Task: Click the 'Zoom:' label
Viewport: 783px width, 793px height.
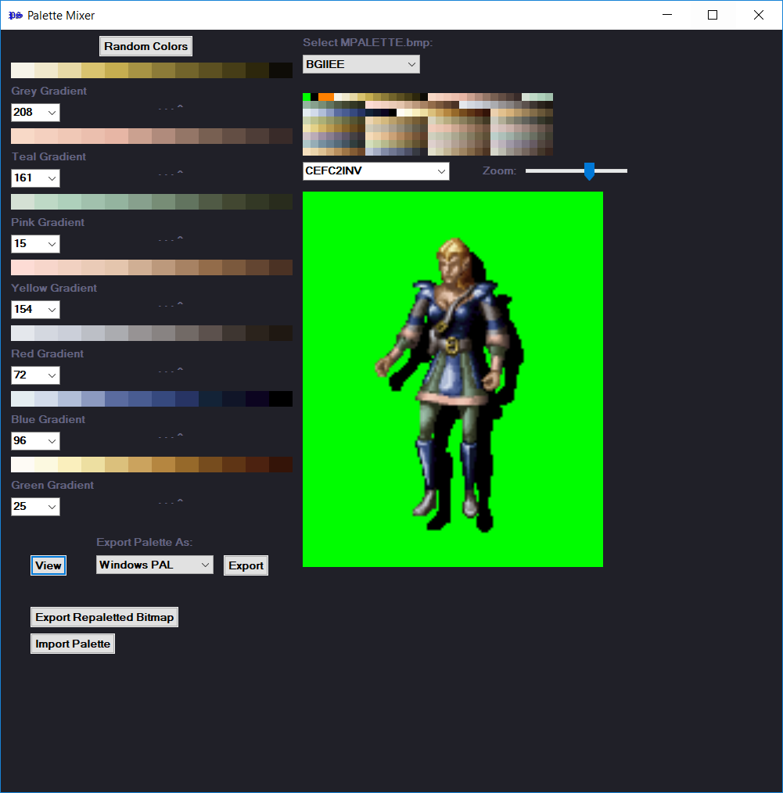Action: [499, 171]
